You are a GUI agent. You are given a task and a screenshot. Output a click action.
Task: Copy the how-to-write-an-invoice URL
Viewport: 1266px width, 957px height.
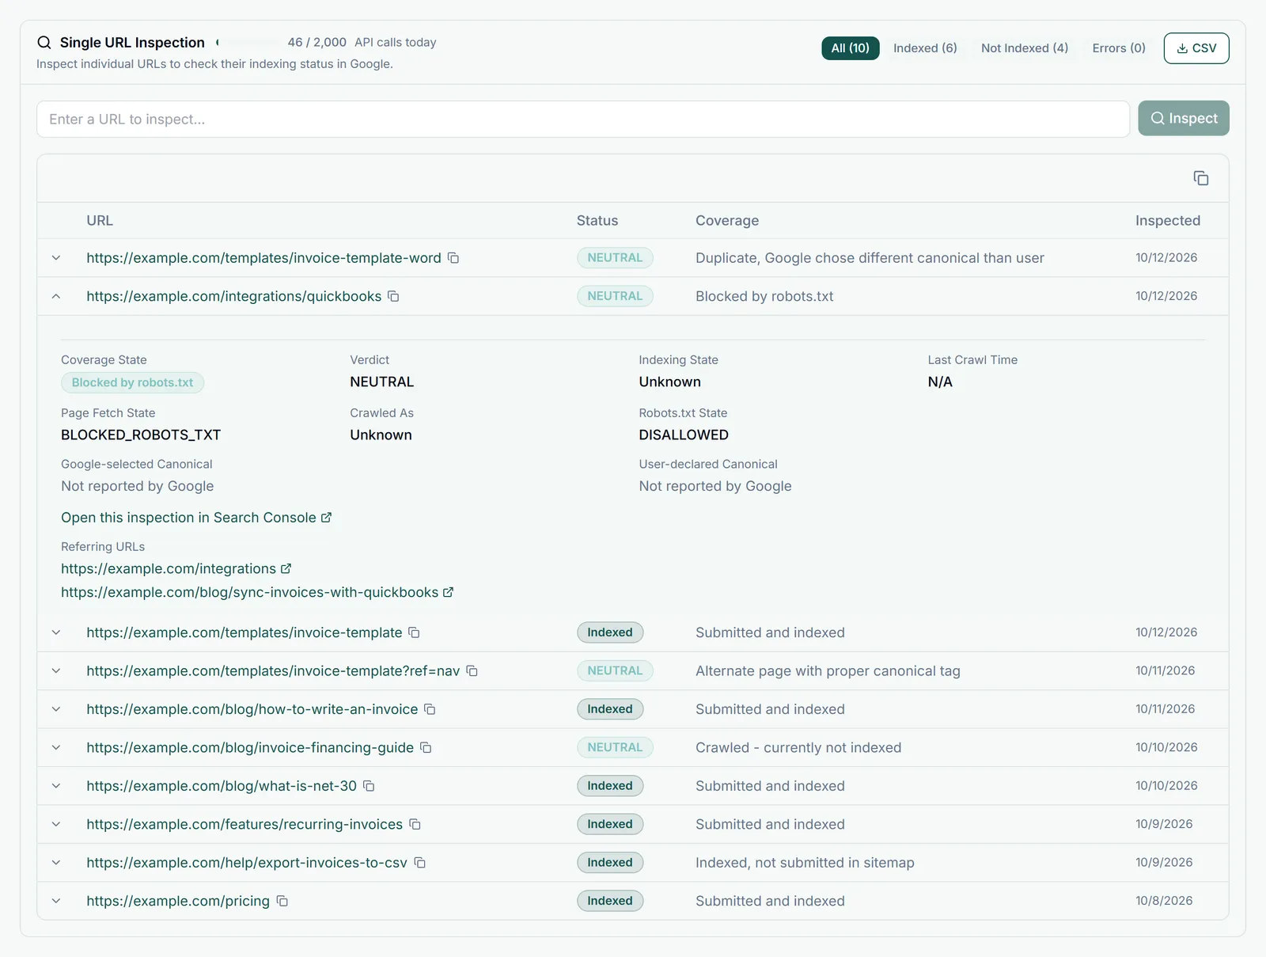coord(430,709)
